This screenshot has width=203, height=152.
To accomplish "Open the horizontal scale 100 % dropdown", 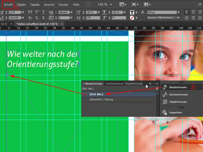I will click(125, 12).
